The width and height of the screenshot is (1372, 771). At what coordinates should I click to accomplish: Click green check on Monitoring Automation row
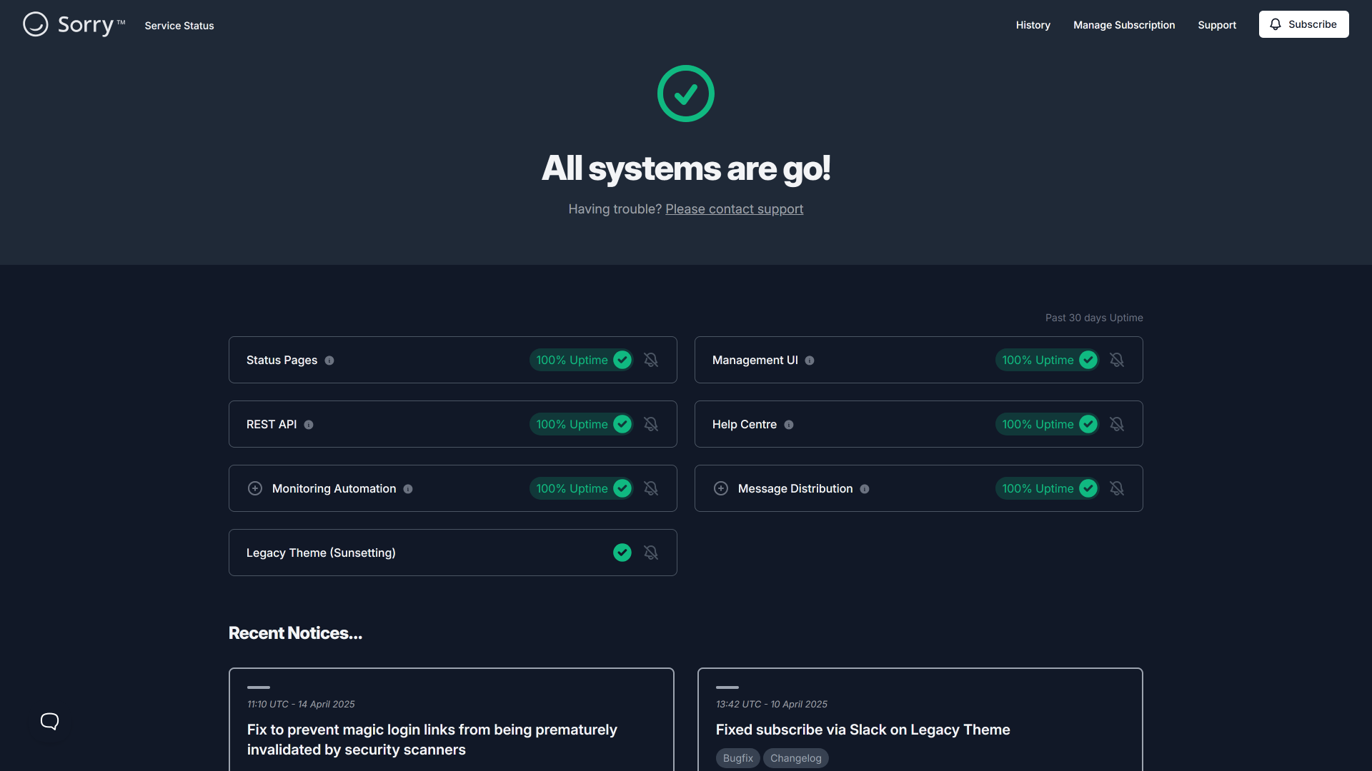click(x=622, y=488)
